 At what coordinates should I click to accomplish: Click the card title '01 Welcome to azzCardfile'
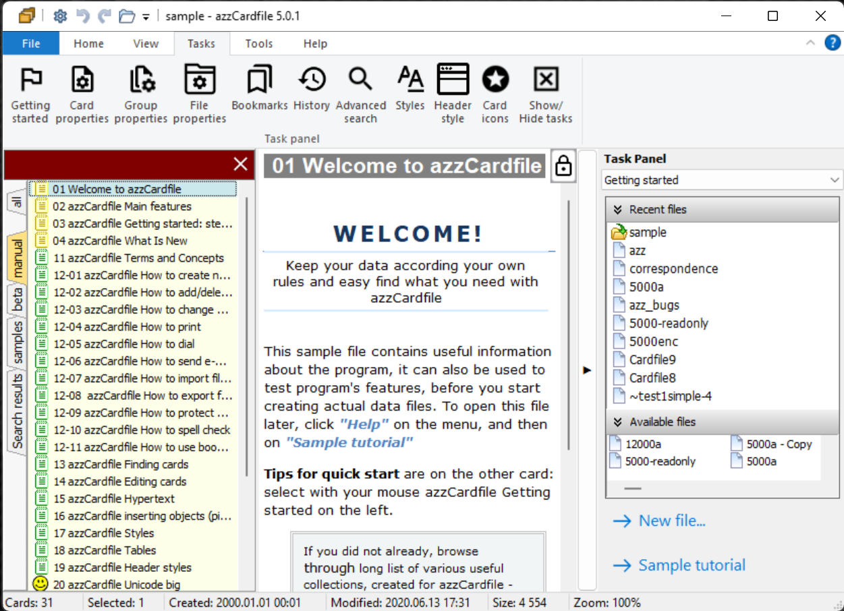coord(404,166)
